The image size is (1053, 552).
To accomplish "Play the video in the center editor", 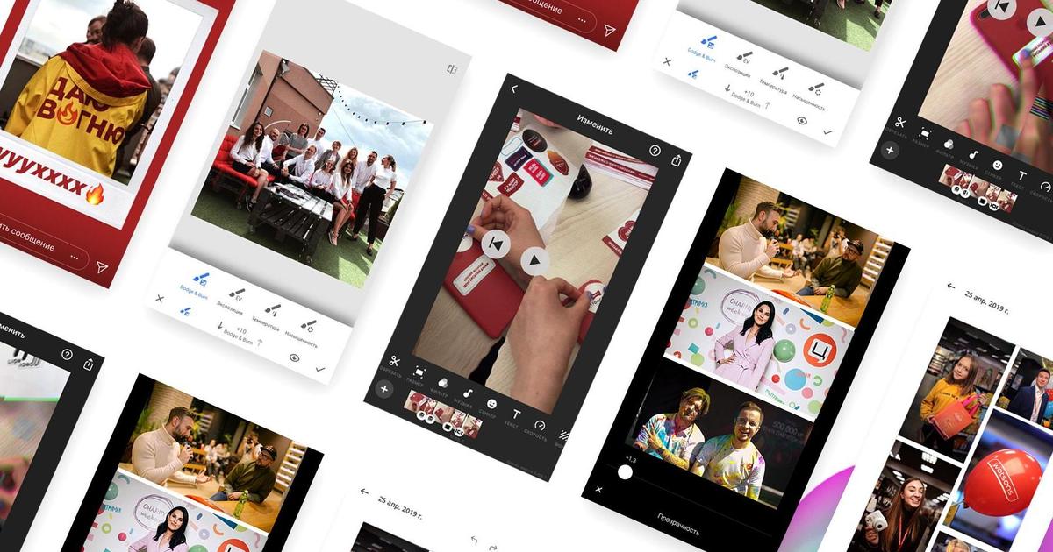I will [535, 260].
